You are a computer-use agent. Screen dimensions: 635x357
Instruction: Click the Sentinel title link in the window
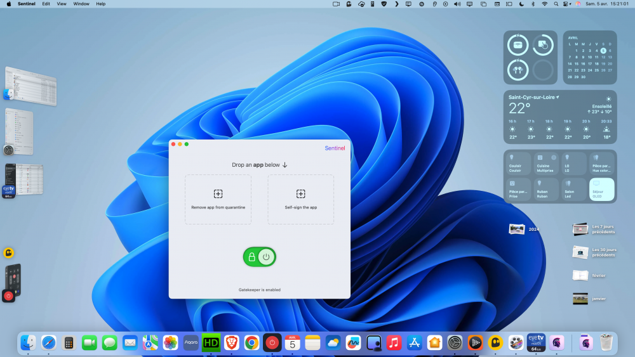coord(335,148)
